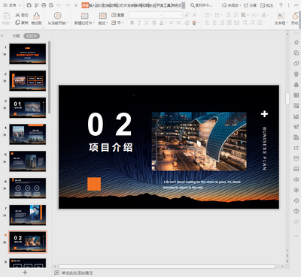Toggle Subscript formatting

pyautogui.click(x=178, y=23)
